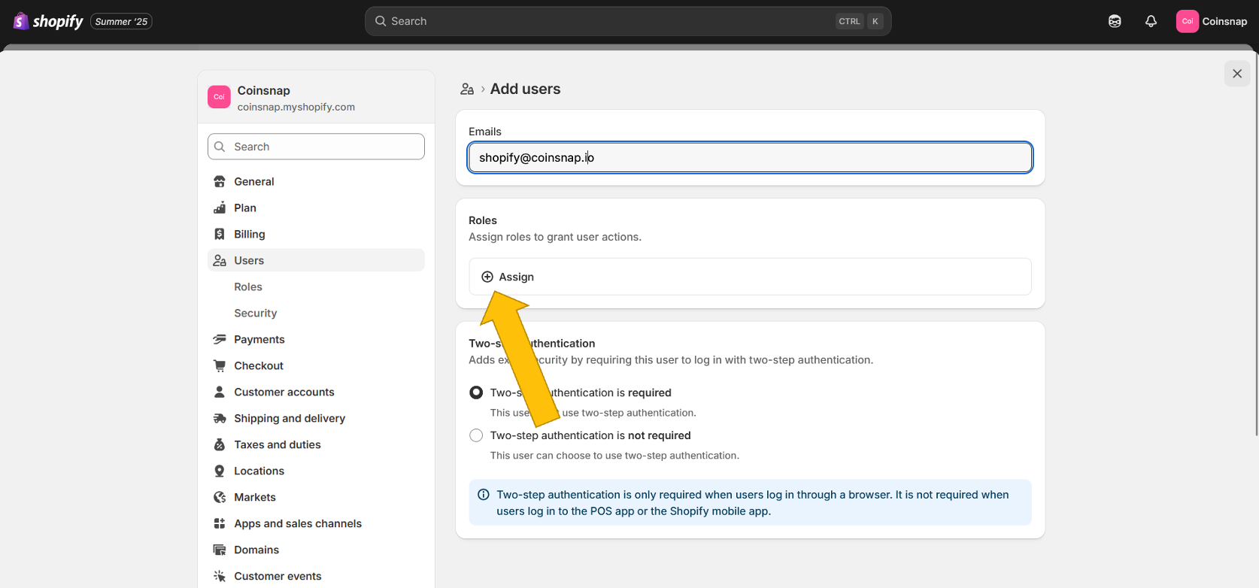Click the Checkout cart icon

220,365
